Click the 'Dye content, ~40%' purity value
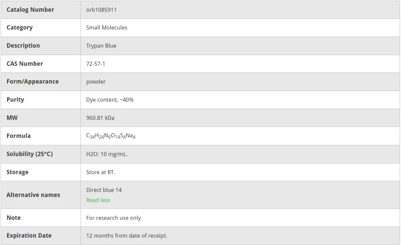 point(110,100)
